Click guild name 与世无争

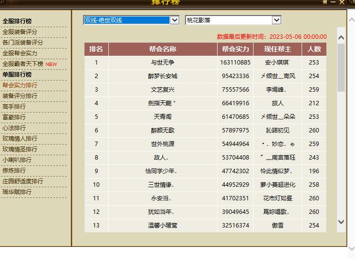click(x=163, y=63)
